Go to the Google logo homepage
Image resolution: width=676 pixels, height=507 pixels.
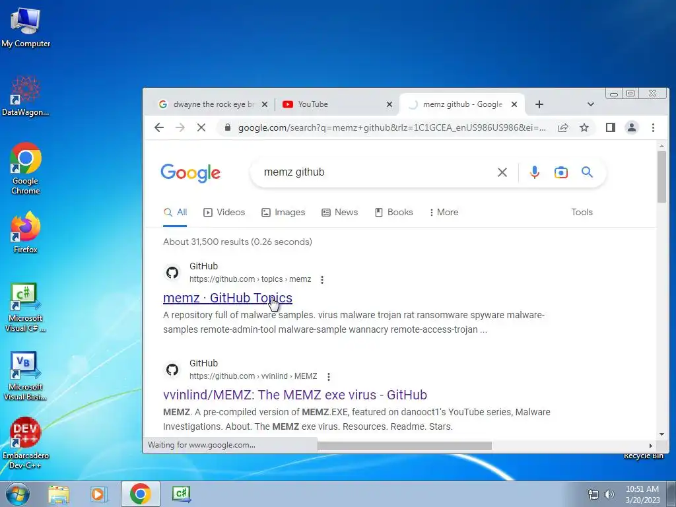click(191, 173)
